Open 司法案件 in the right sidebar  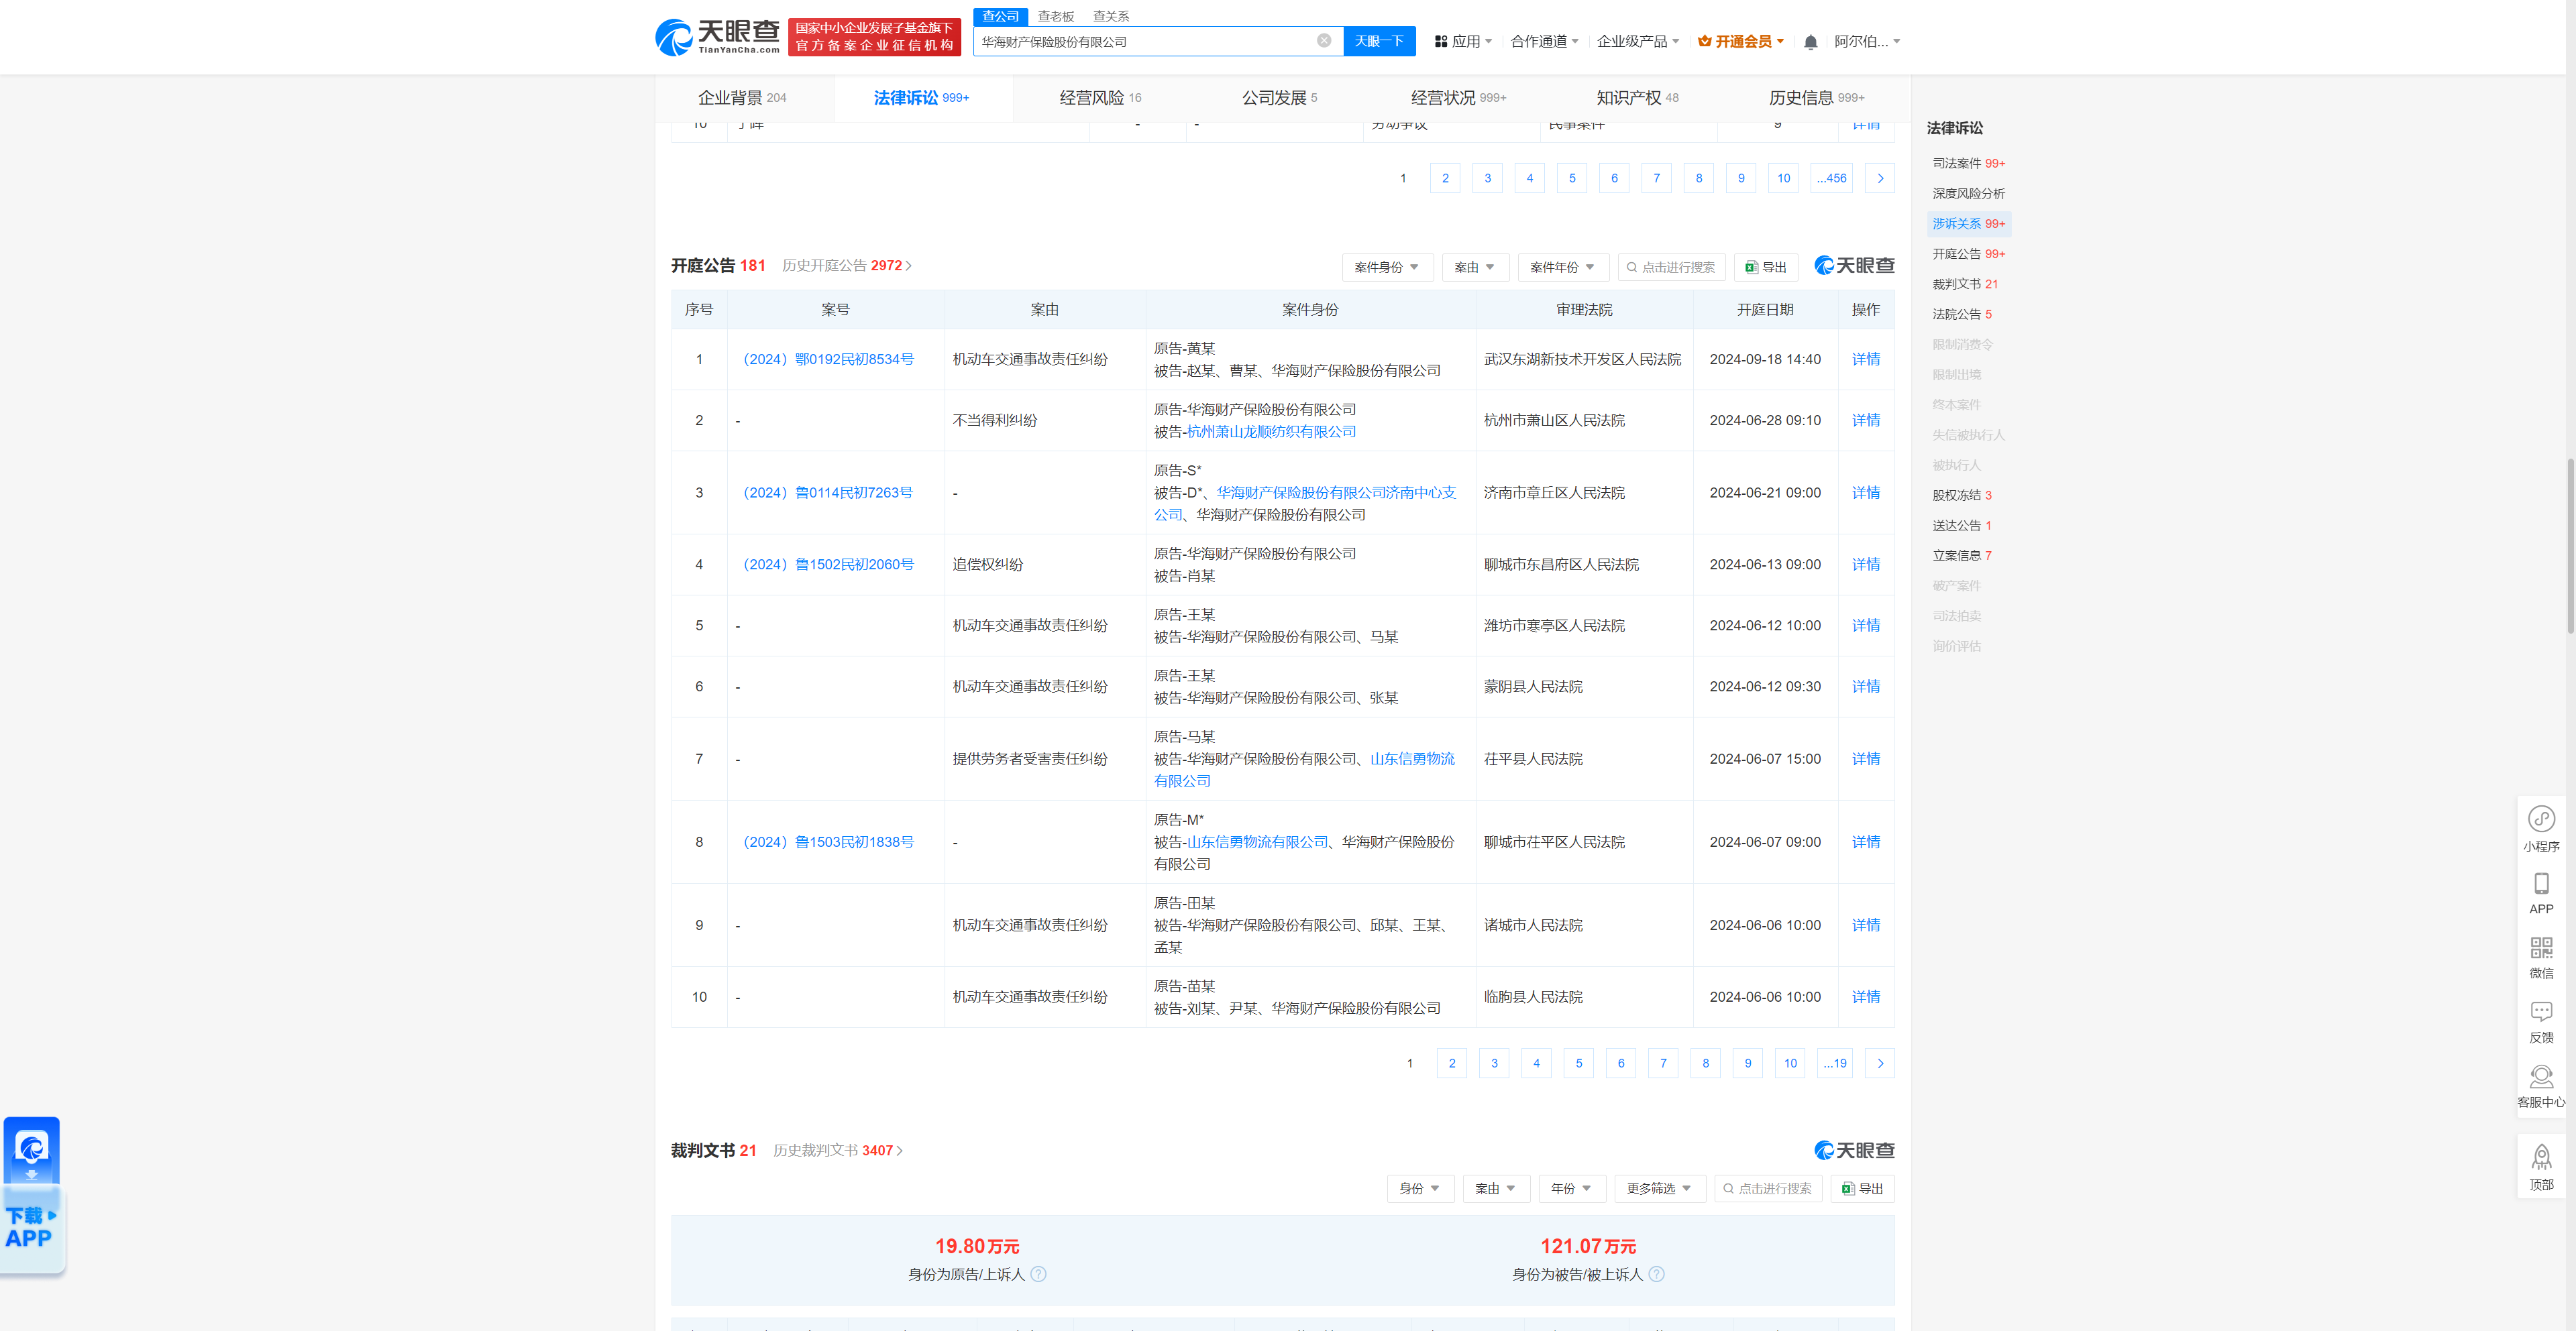click(1969, 164)
